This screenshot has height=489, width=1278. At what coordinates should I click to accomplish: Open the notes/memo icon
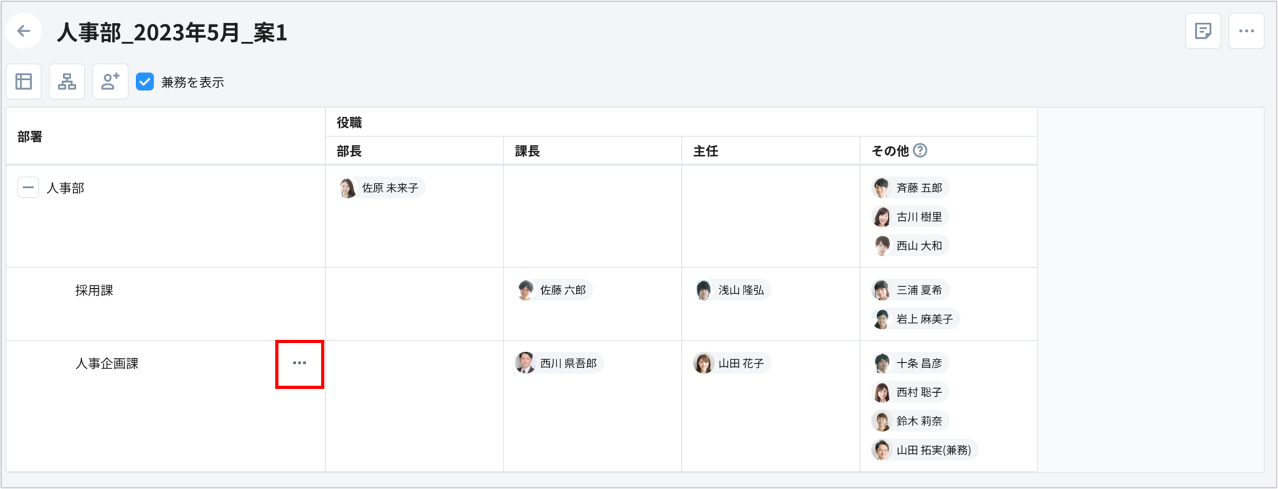coord(1203,31)
